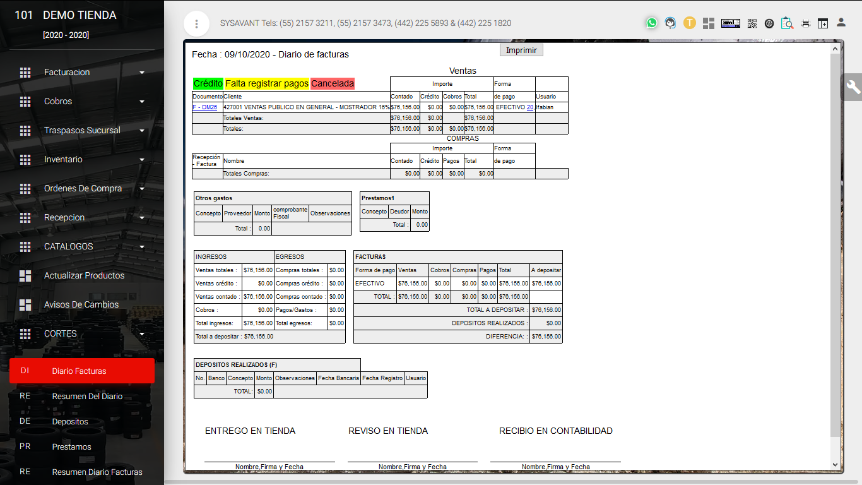The image size is (862, 485).
Task: Click the link 20 beside EFECTIVO
Action: click(530, 107)
